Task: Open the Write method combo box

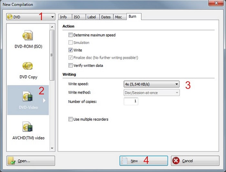Action: click(x=151, y=93)
